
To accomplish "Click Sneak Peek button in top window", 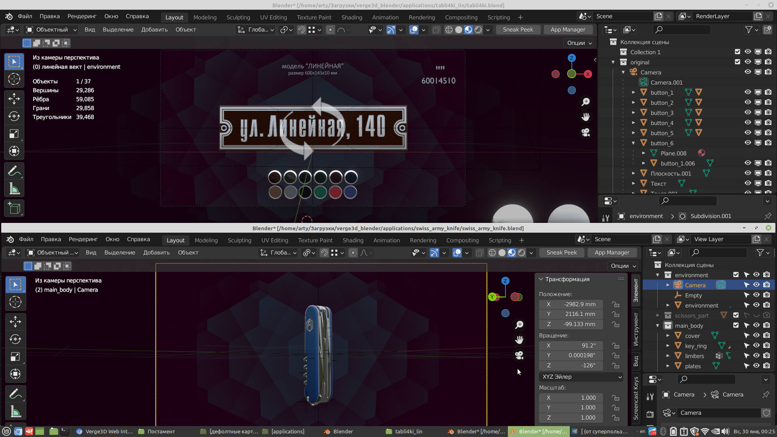I will 518,30.
